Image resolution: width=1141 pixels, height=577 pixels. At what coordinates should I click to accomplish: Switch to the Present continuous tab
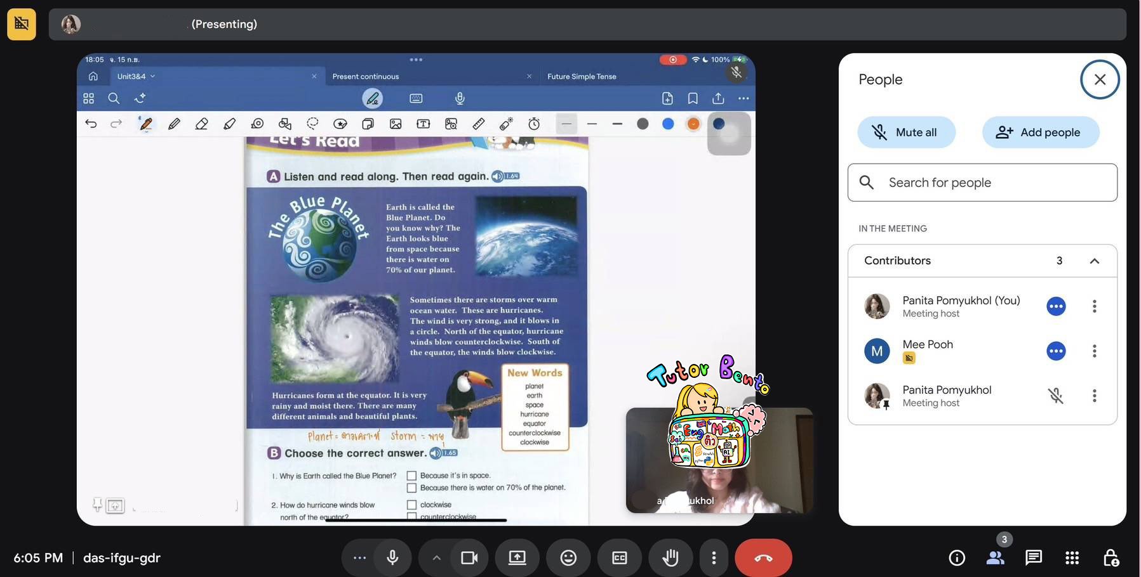coord(365,75)
